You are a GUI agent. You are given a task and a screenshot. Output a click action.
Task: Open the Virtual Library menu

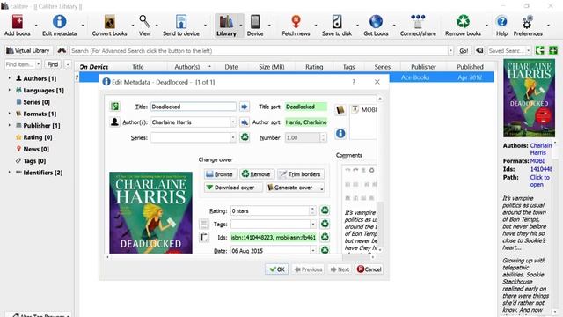pyautogui.click(x=28, y=51)
